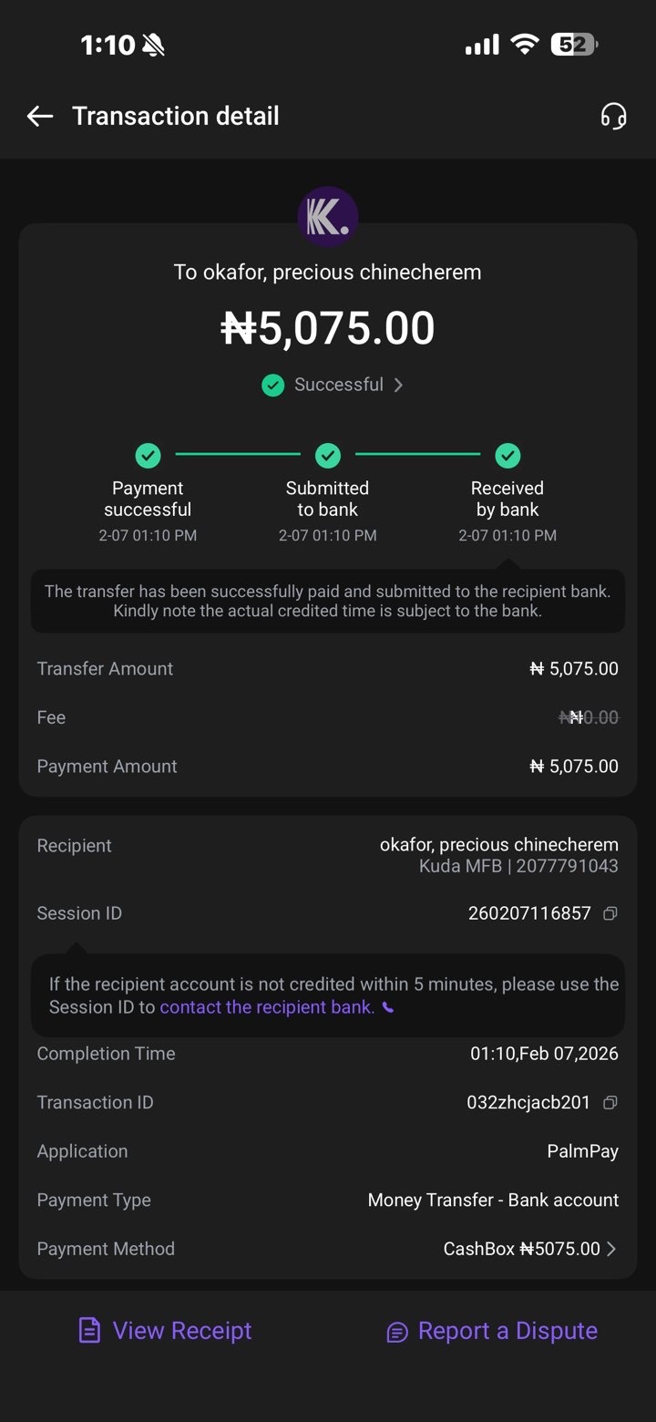Tap the Payment successful checkmark

pos(148,455)
